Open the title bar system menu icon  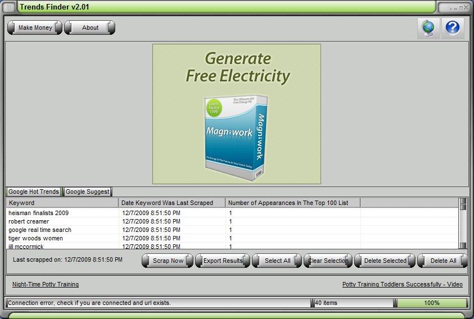point(9,7)
